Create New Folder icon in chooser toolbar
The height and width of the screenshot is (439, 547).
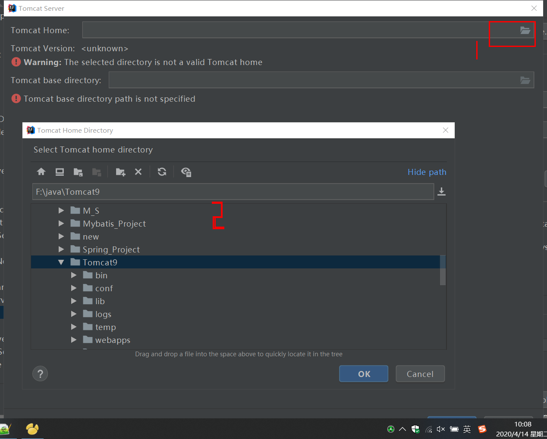tap(121, 172)
